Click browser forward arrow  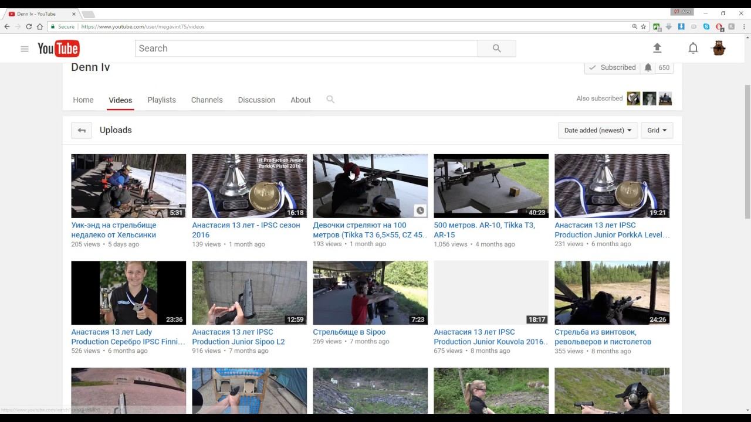pyautogui.click(x=18, y=26)
